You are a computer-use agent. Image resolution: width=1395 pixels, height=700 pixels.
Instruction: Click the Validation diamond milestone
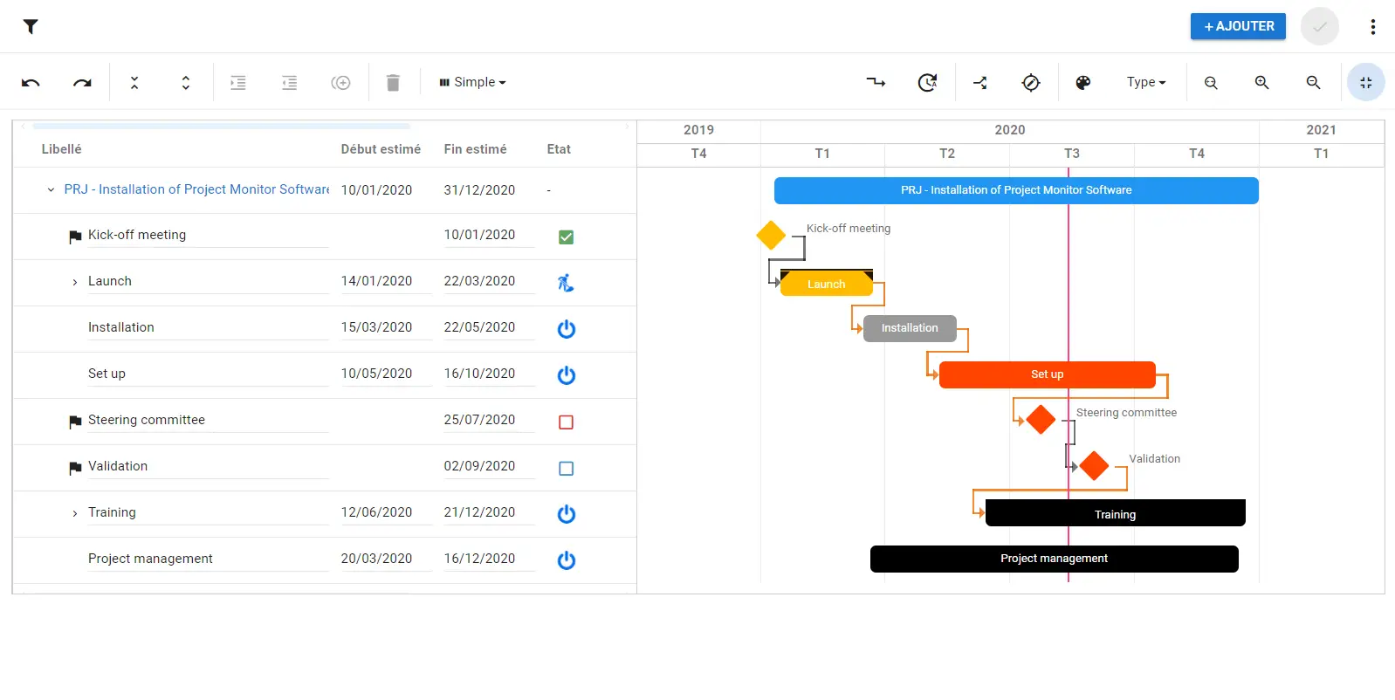coord(1094,466)
